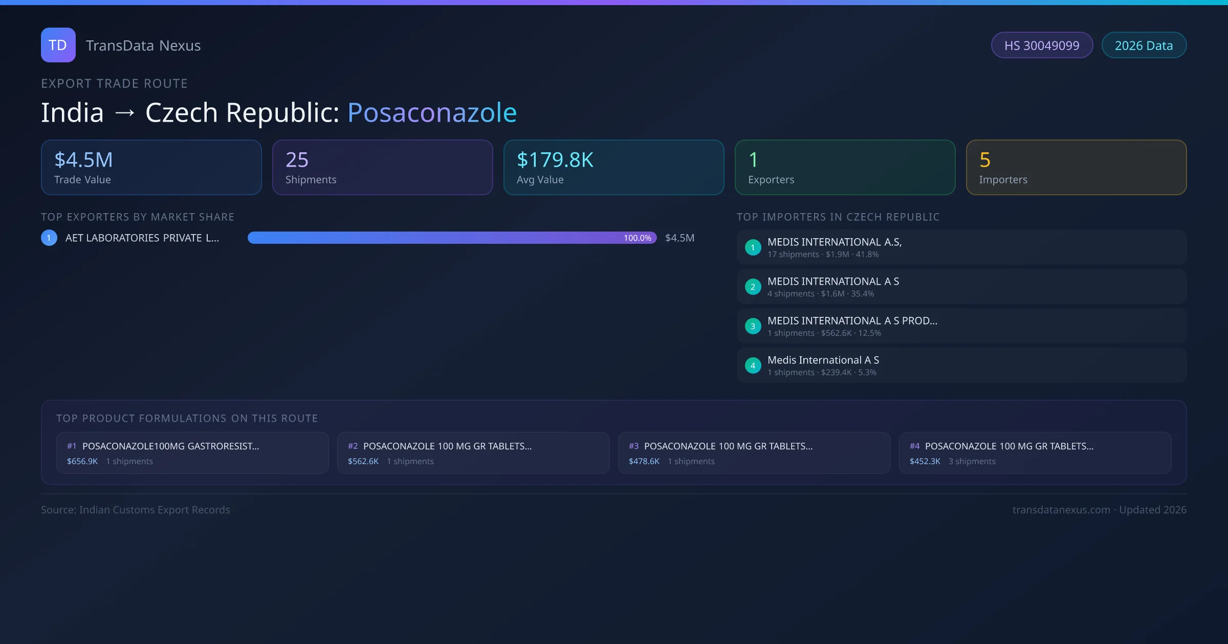Select #1 POSACONAZOLE100MG GASTRORESIST formulation

[192, 453]
